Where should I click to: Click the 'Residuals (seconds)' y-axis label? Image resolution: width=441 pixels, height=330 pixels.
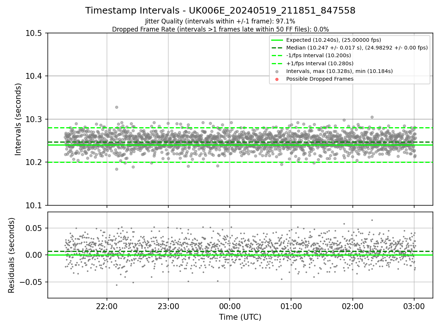point(11,255)
